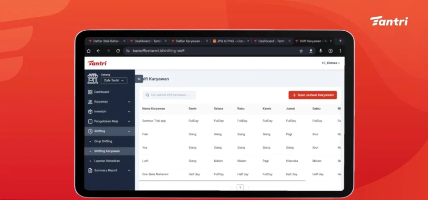The width and height of the screenshot is (428, 200).
Task: Click the address bar URL
Action: pos(158,51)
